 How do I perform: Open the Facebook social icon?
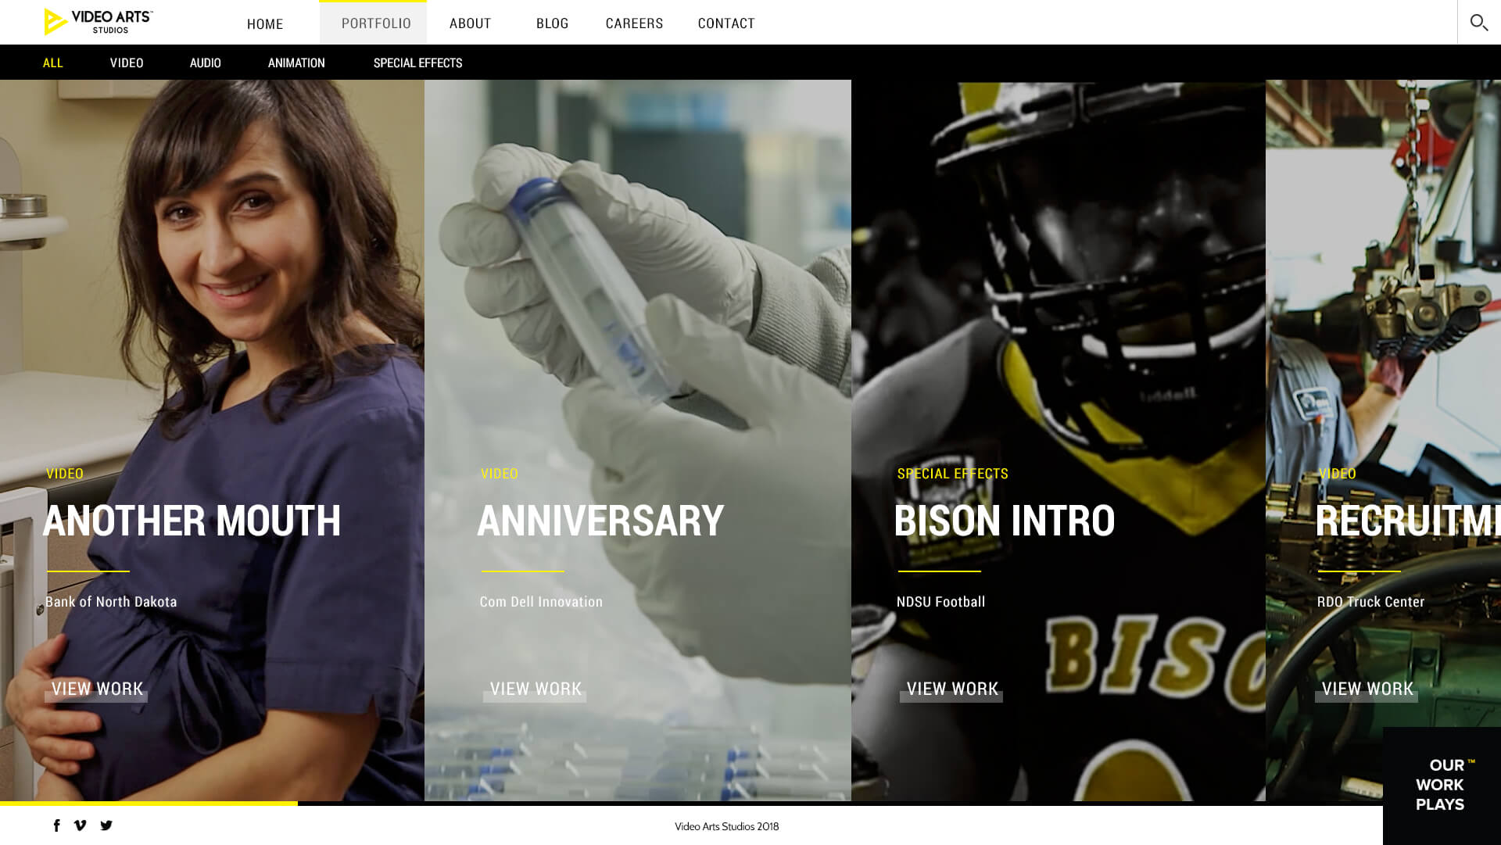[x=56, y=825]
